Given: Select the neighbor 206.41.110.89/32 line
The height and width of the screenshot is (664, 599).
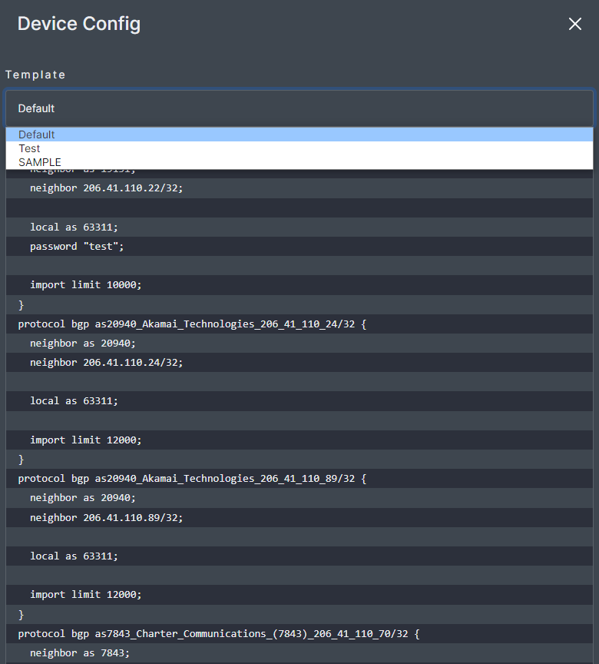Looking at the screenshot, I should point(106,517).
